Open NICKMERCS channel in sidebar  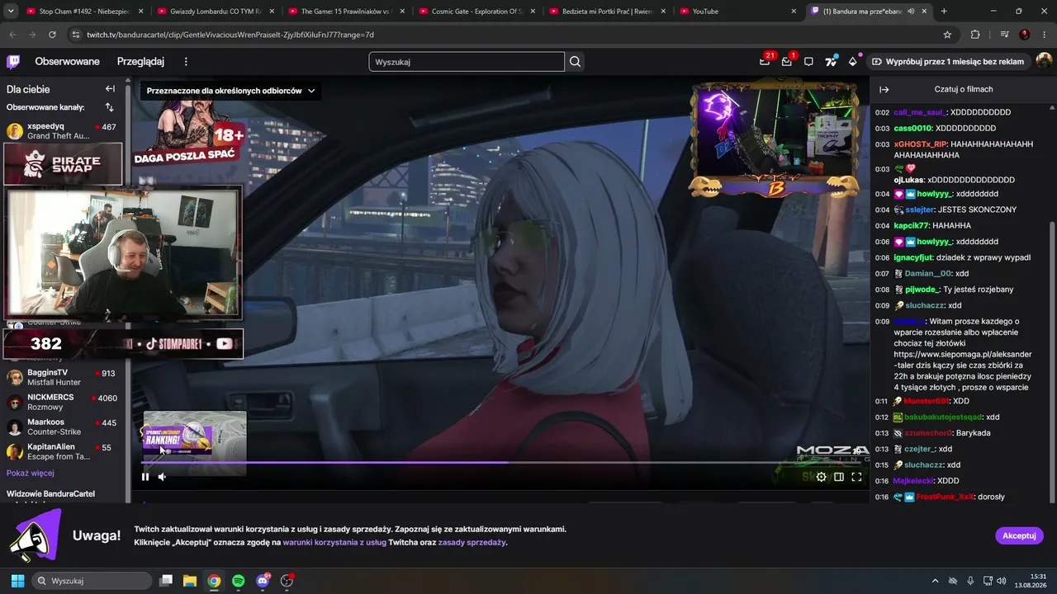pos(62,403)
